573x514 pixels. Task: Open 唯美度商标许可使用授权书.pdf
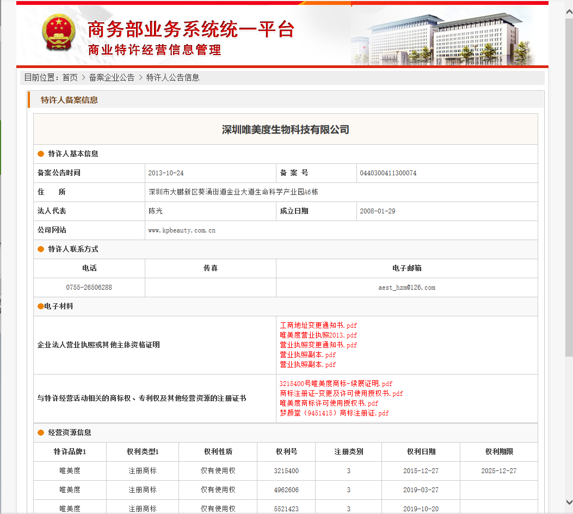(x=329, y=403)
